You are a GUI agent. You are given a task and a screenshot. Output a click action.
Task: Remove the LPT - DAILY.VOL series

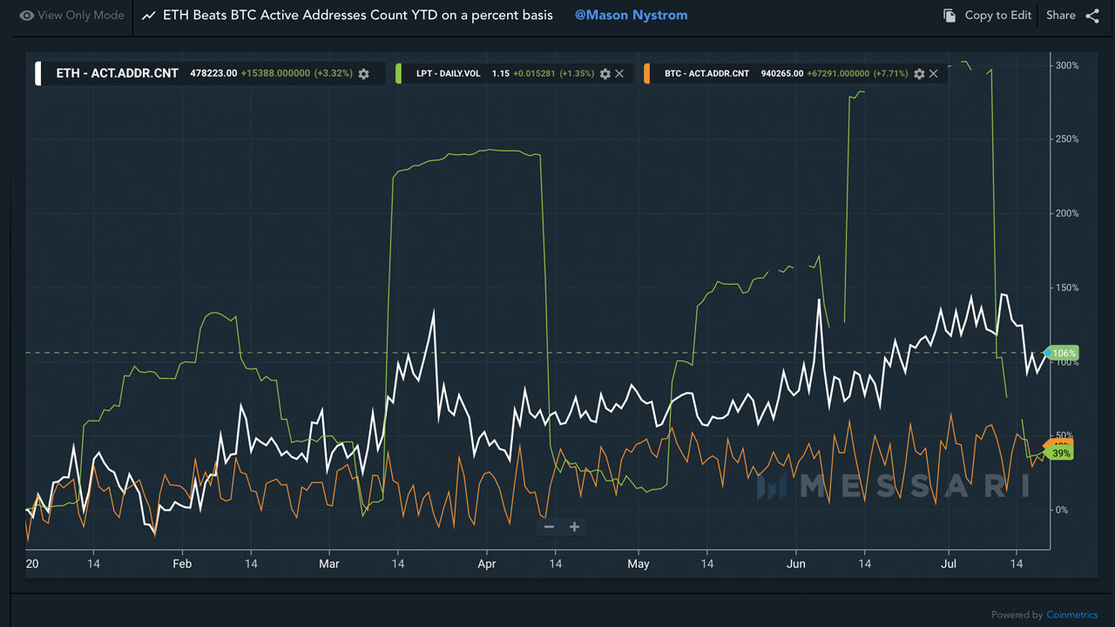[619, 74]
